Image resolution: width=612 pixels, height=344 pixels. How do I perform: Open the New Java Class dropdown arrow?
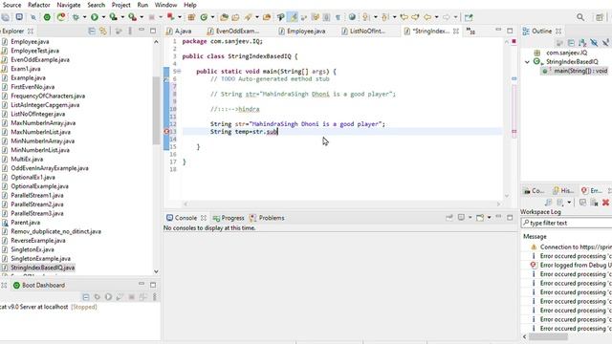coord(212,17)
